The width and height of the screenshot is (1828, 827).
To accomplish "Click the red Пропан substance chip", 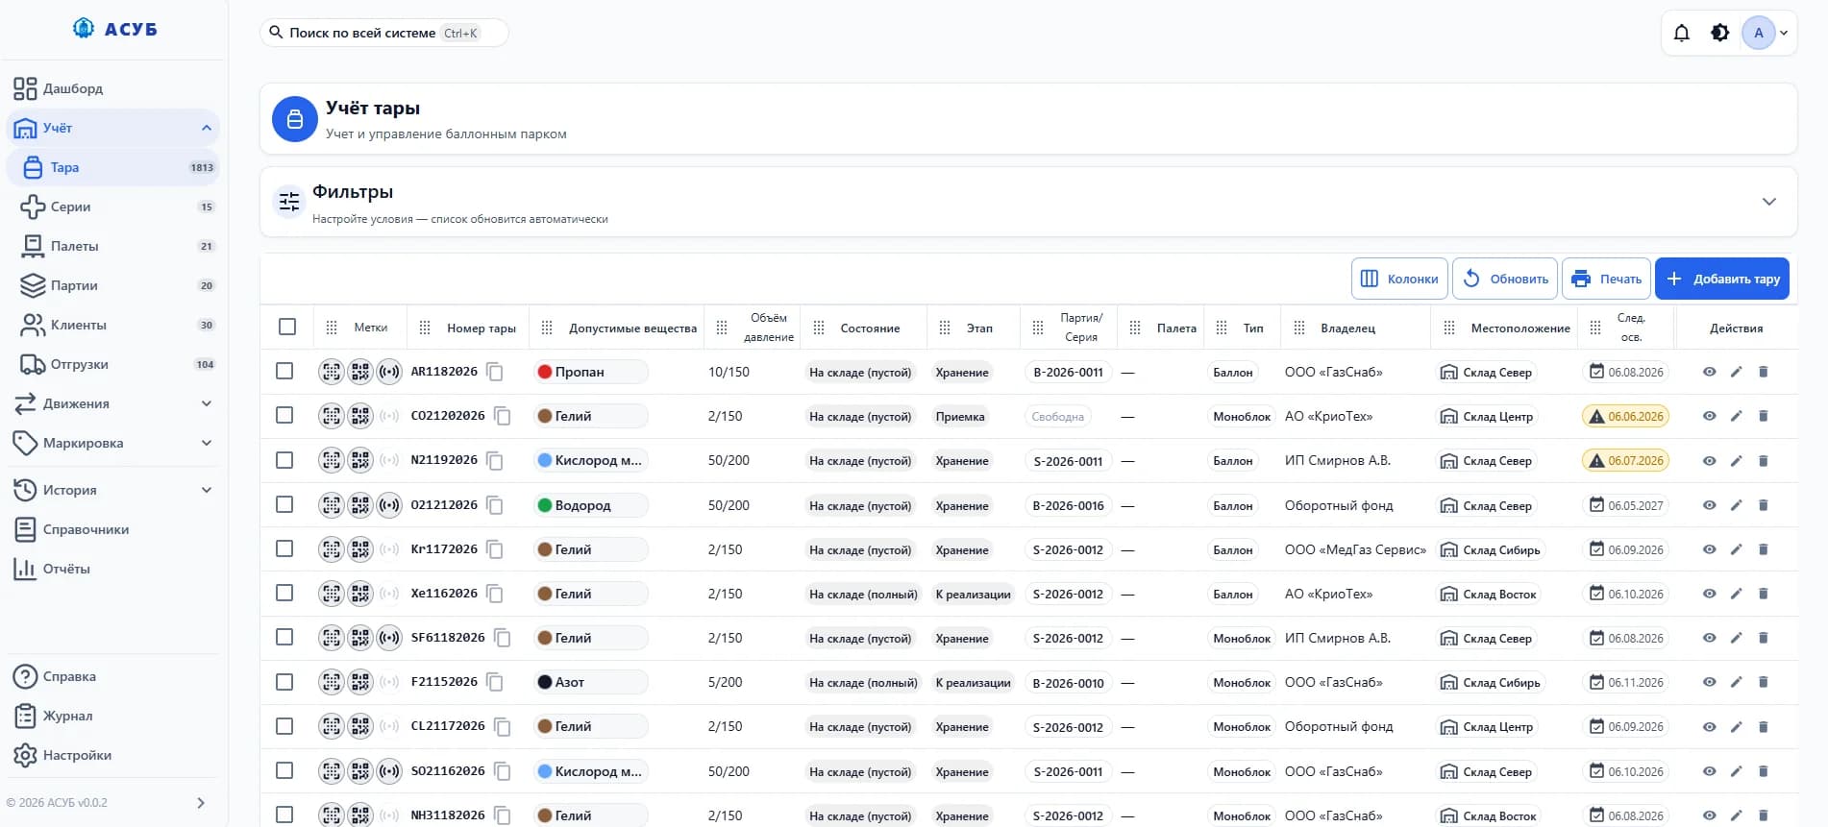I will 591,372.
